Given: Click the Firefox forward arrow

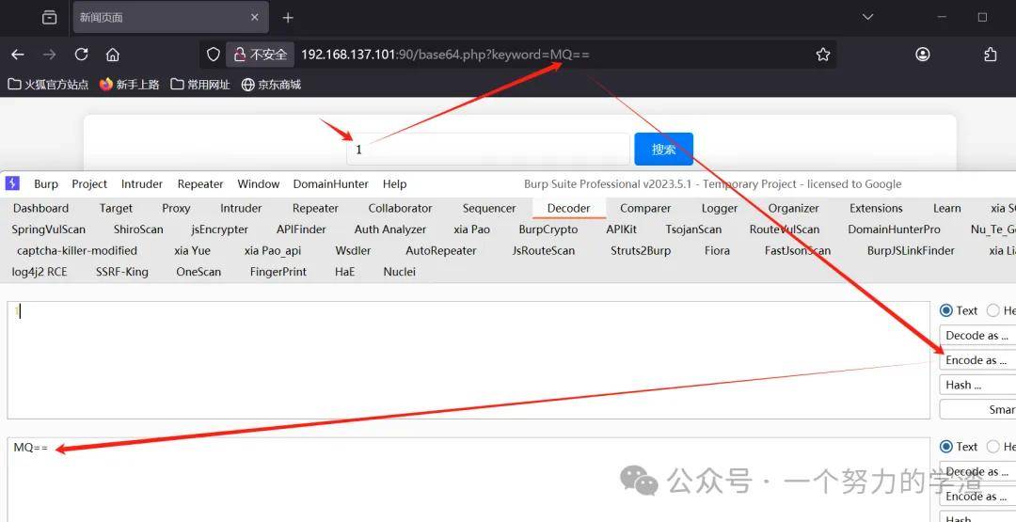Looking at the screenshot, I should click(x=49, y=55).
